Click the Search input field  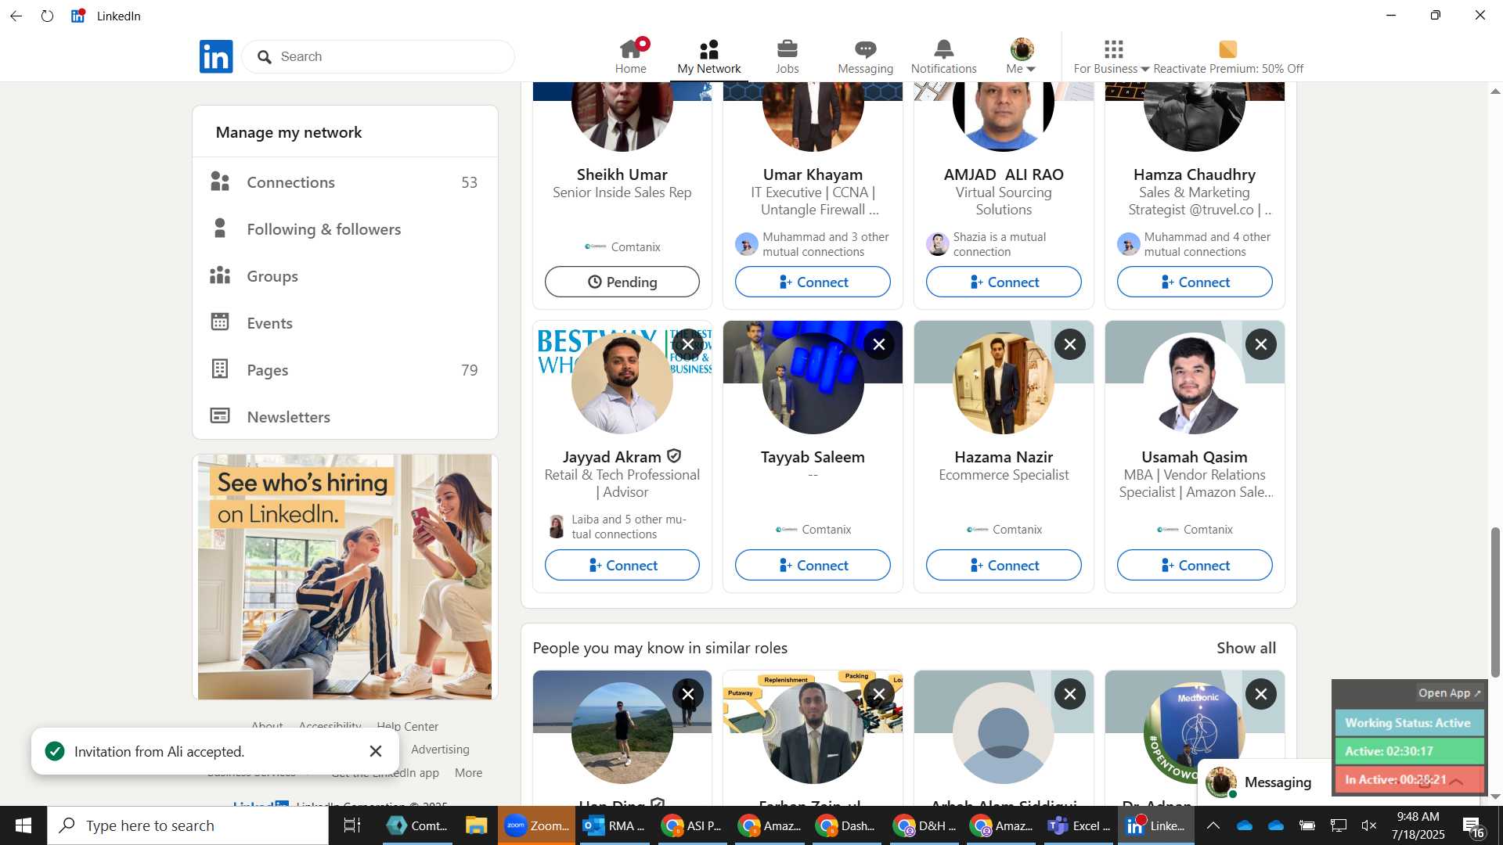coord(378,56)
